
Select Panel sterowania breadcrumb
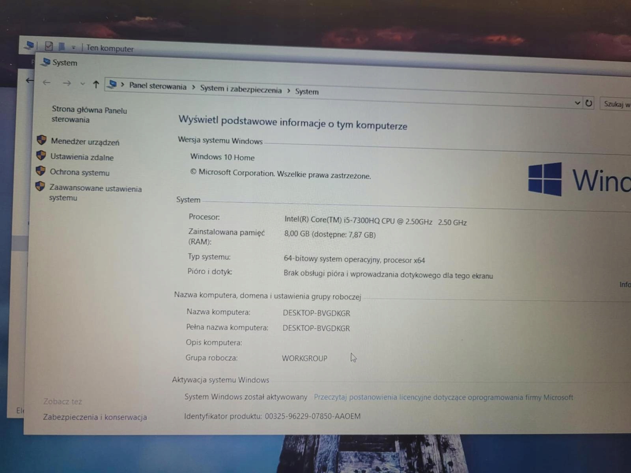[x=158, y=86]
